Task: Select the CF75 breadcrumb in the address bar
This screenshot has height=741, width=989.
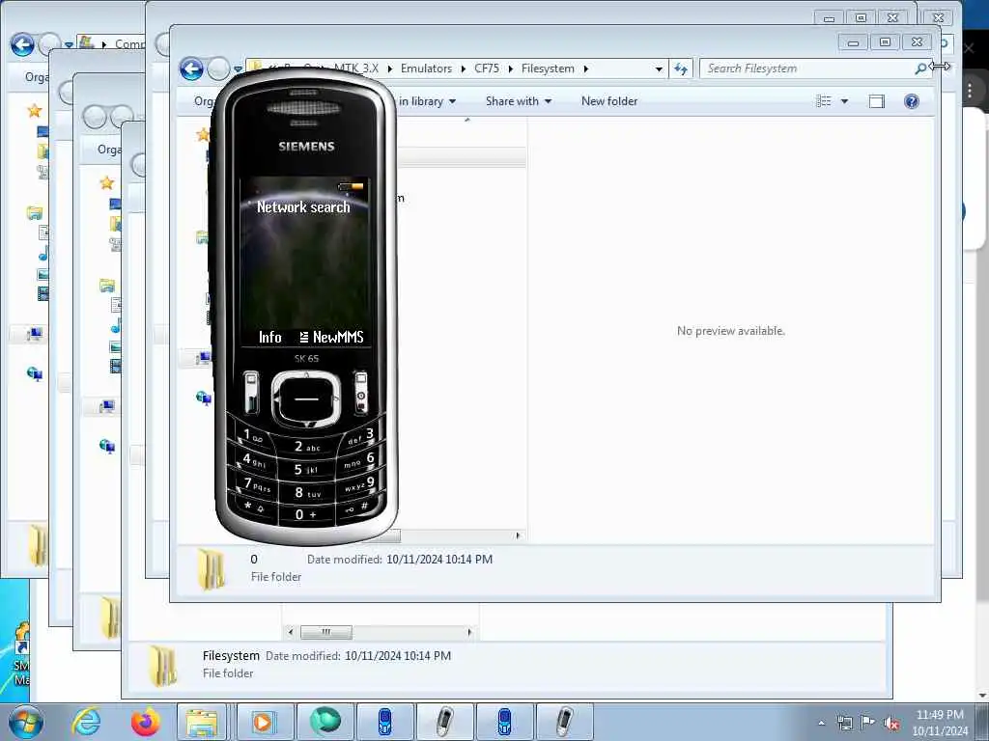Action: tap(487, 69)
